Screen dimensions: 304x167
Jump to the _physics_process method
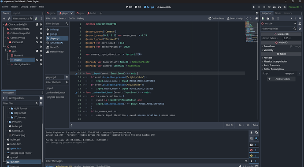pyautogui.click(x=55, y=97)
